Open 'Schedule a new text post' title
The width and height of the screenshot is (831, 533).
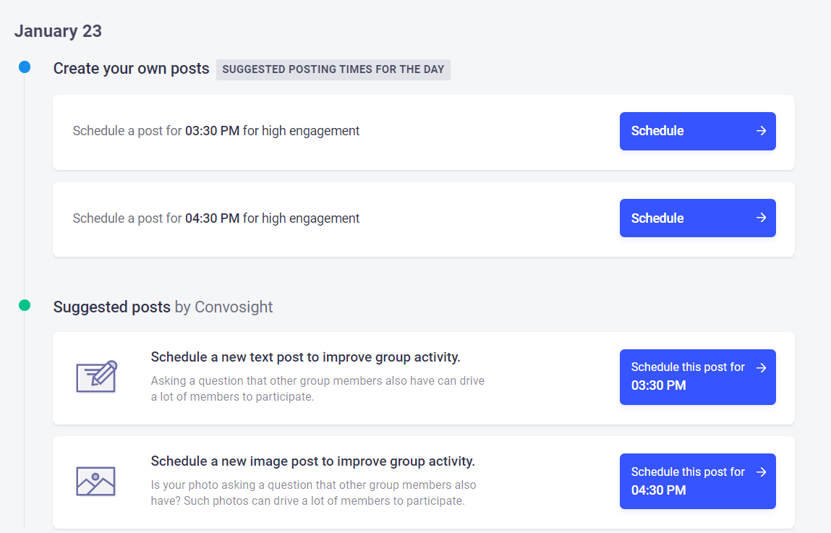[x=305, y=357]
